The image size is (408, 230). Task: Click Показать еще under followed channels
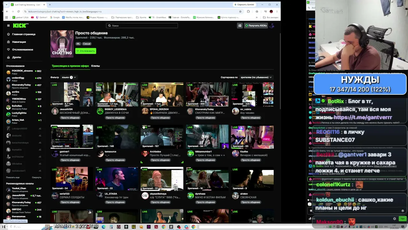click(x=13, y=177)
